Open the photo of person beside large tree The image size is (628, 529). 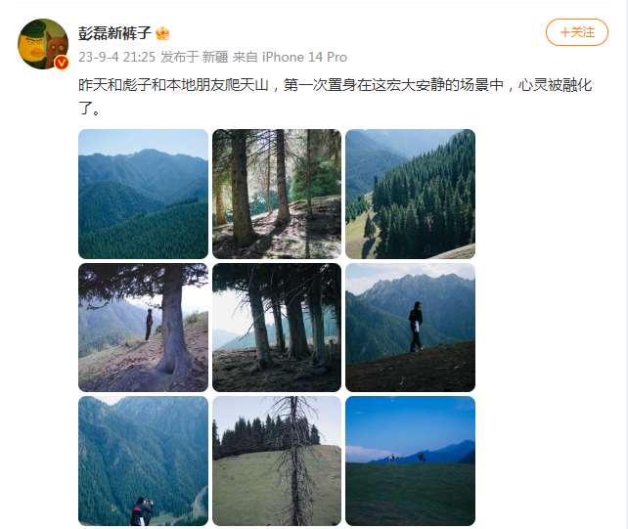[143, 328]
